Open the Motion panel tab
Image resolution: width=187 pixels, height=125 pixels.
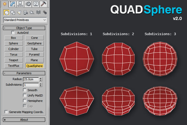(x=28, y=4)
